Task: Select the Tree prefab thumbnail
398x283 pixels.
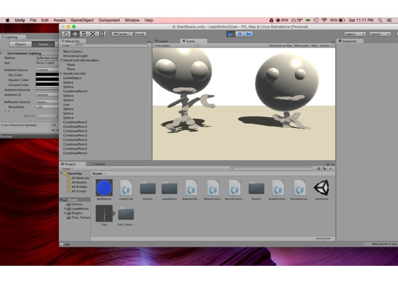Action: pos(104,213)
